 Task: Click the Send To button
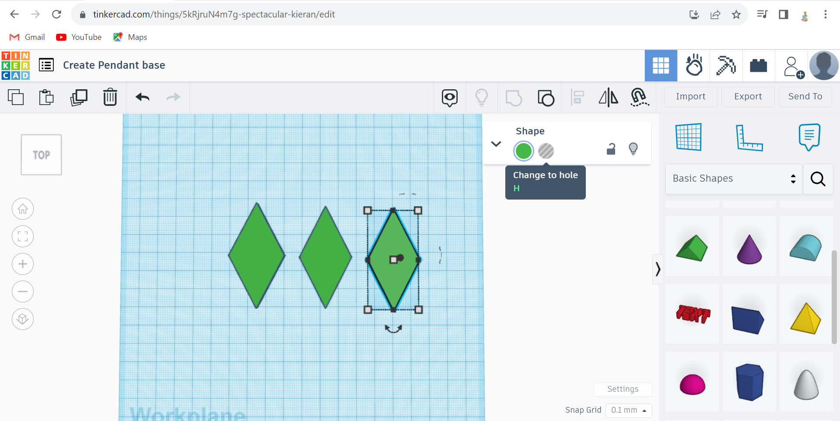[805, 97]
